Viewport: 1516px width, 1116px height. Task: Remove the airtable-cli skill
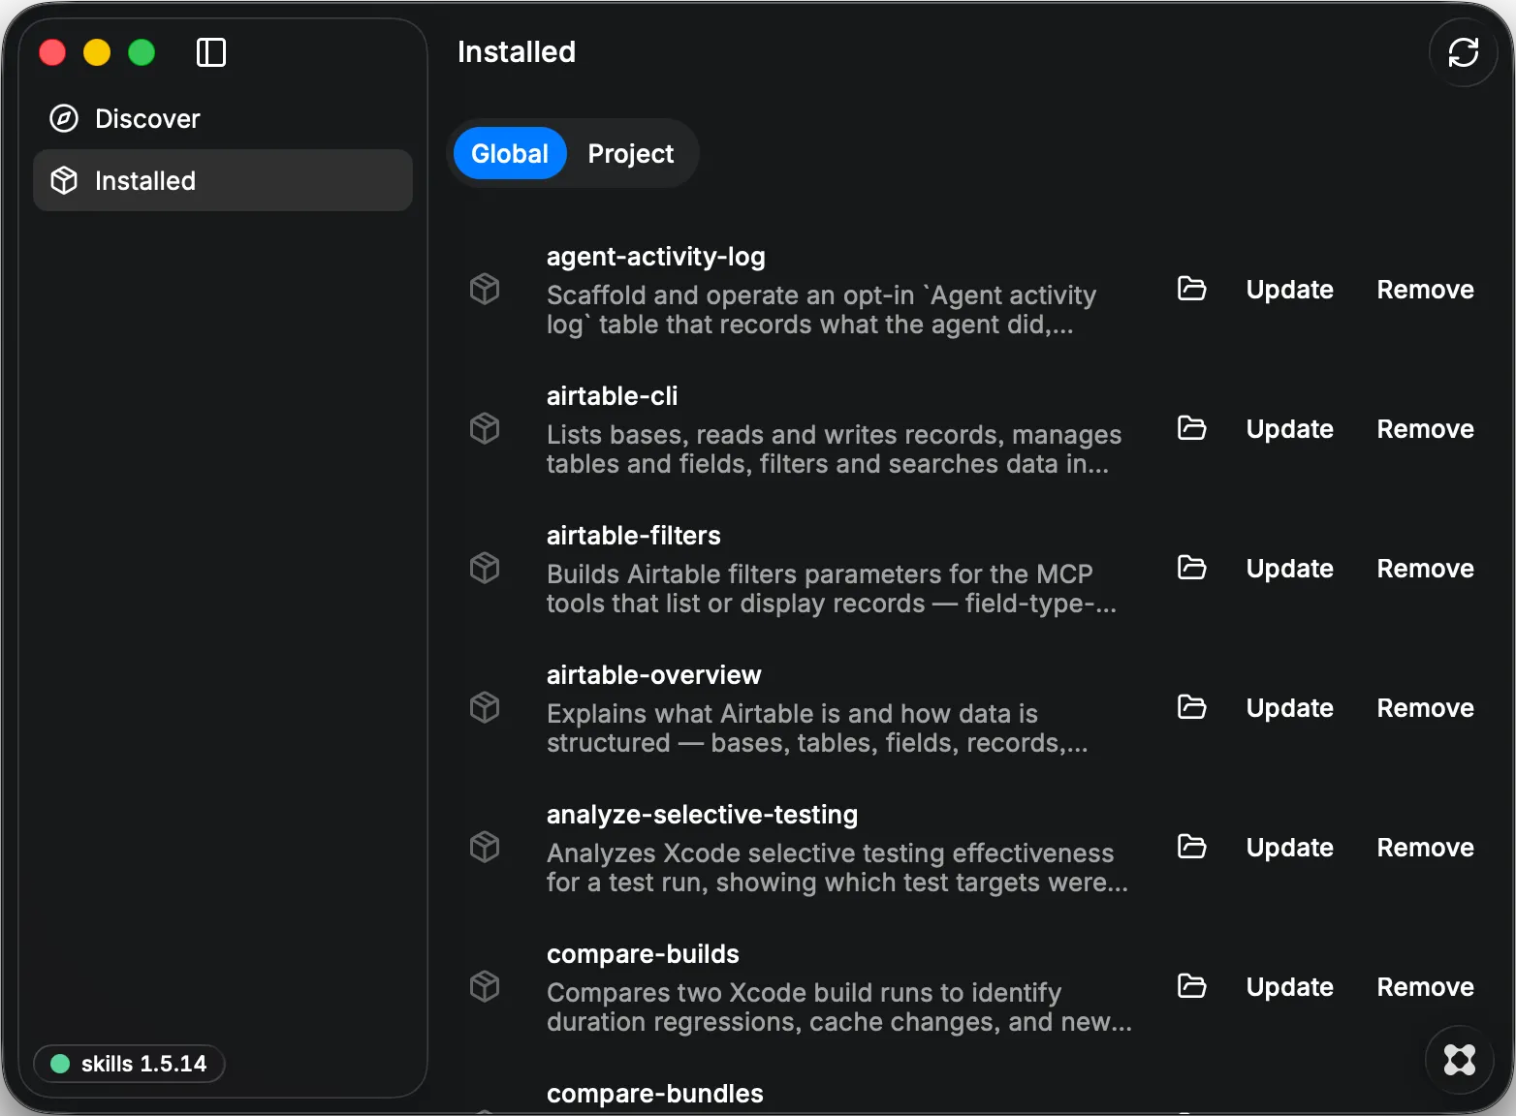[1425, 429]
